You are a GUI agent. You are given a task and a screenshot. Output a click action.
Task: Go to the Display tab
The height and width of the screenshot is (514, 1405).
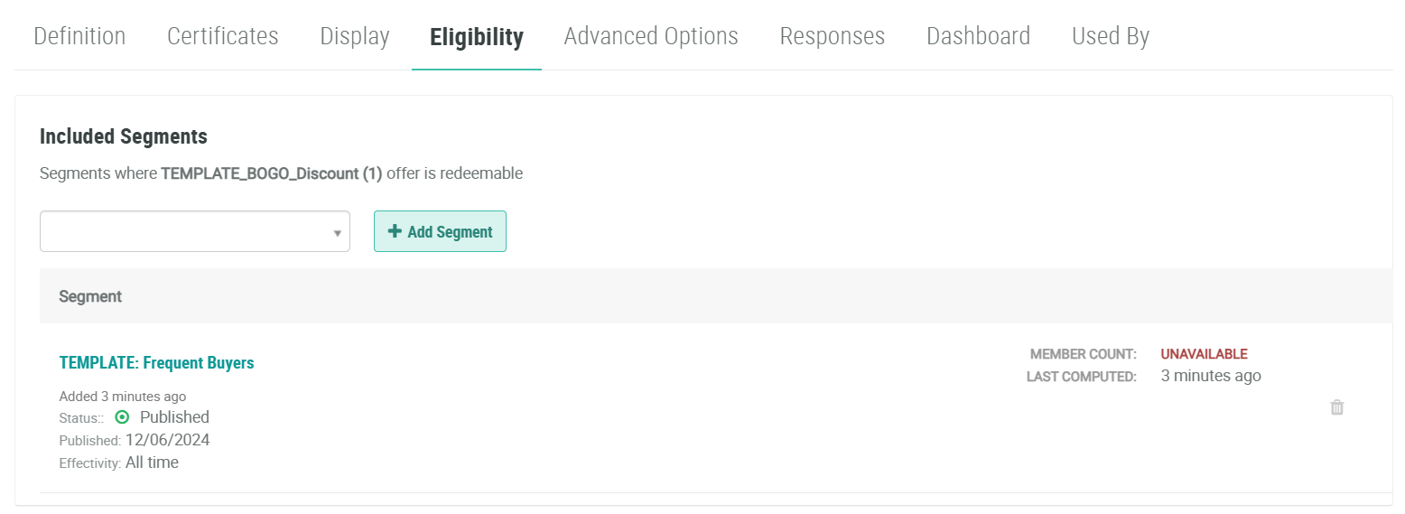[355, 37]
